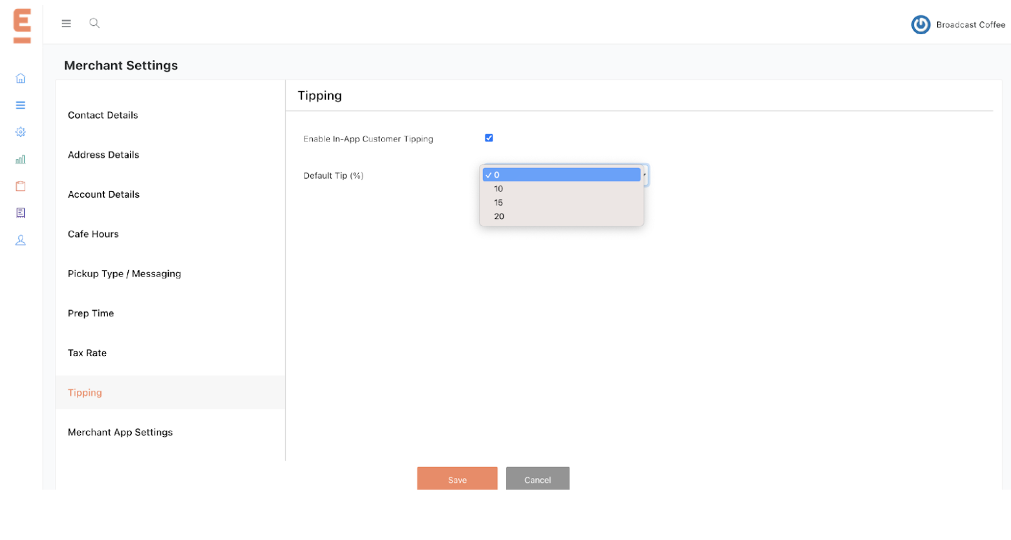Click the search magnifier icon
The width and height of the screenshot is (1011, 540).
coord(94,23)
